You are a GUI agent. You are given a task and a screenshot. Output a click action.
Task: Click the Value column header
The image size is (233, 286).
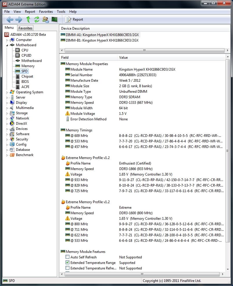(x=171, y=58)
